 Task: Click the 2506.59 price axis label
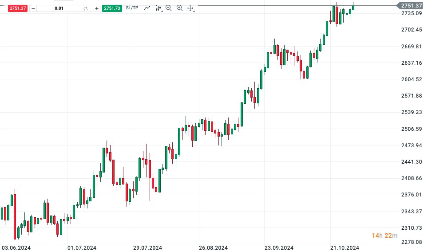[412, 129]
